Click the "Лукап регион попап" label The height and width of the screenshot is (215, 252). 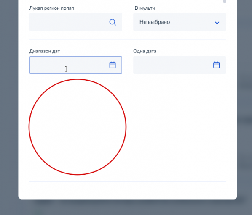click(51, 8)
